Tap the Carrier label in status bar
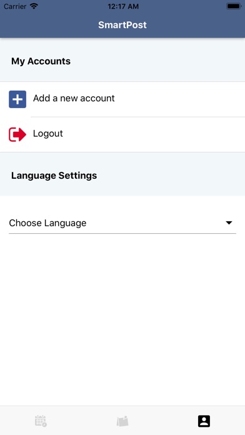Viewport: 245px width, 435px height. (x=15, y=6)
